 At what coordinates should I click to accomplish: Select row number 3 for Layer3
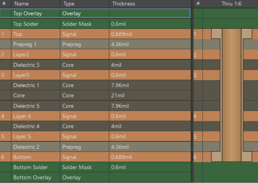click(x=3, y=75)
